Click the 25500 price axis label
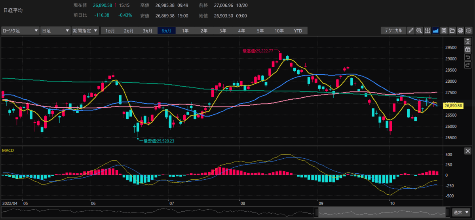 (451, 138)
